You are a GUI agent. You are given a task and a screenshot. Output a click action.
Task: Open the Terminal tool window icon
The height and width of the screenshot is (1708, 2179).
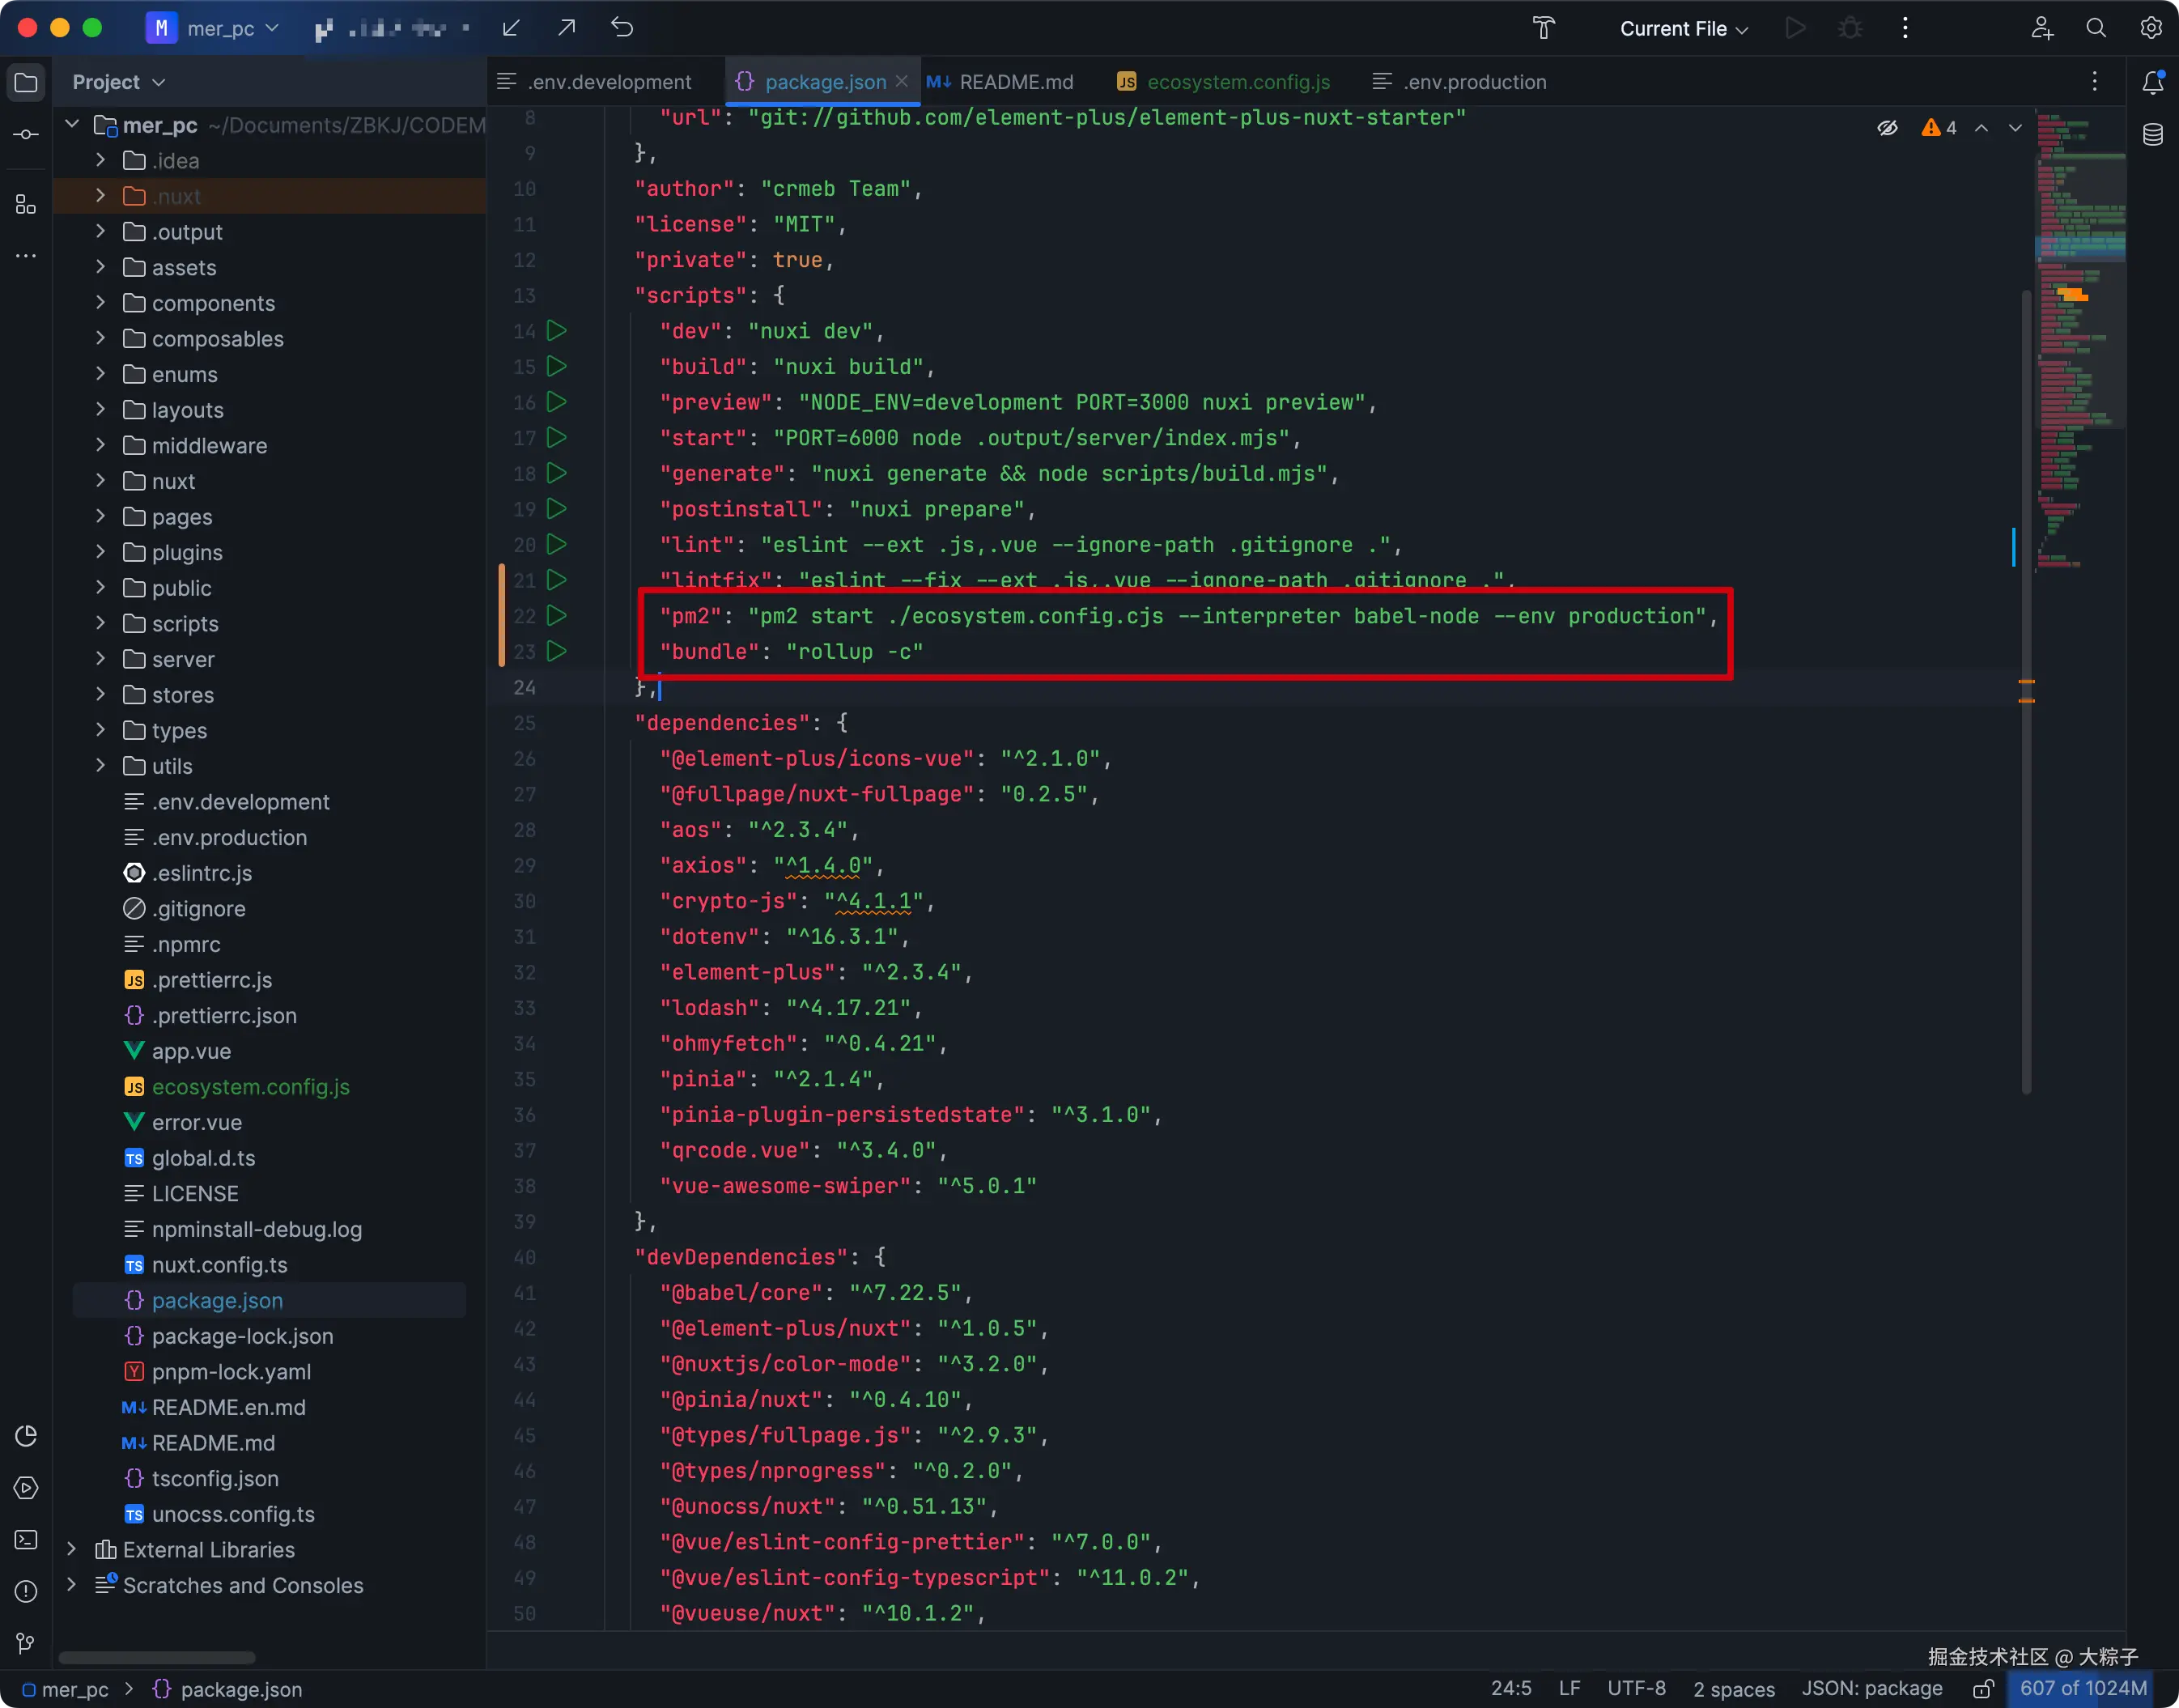(26, 1540)
